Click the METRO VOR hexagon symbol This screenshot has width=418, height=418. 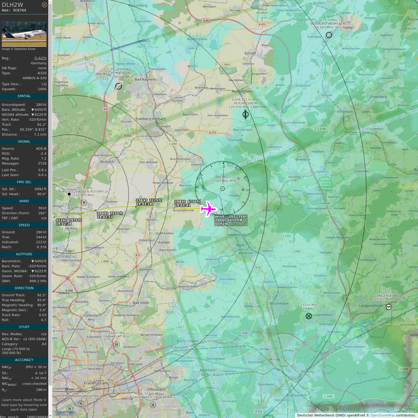pos(223,189)
